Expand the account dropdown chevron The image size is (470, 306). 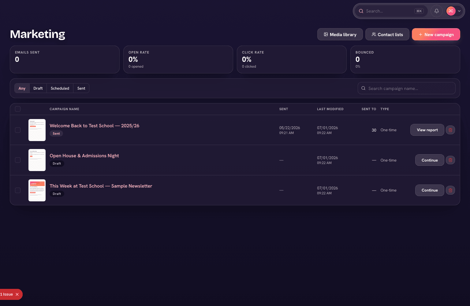tap(459, 11)
